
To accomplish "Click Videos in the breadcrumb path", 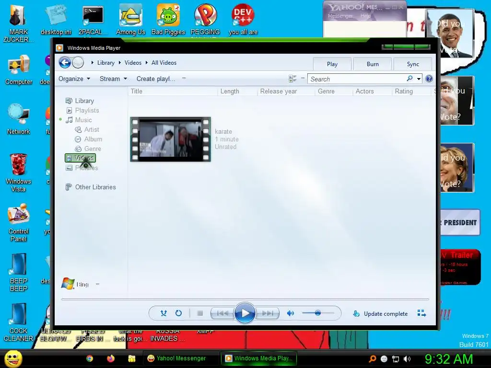I will 133,63.
